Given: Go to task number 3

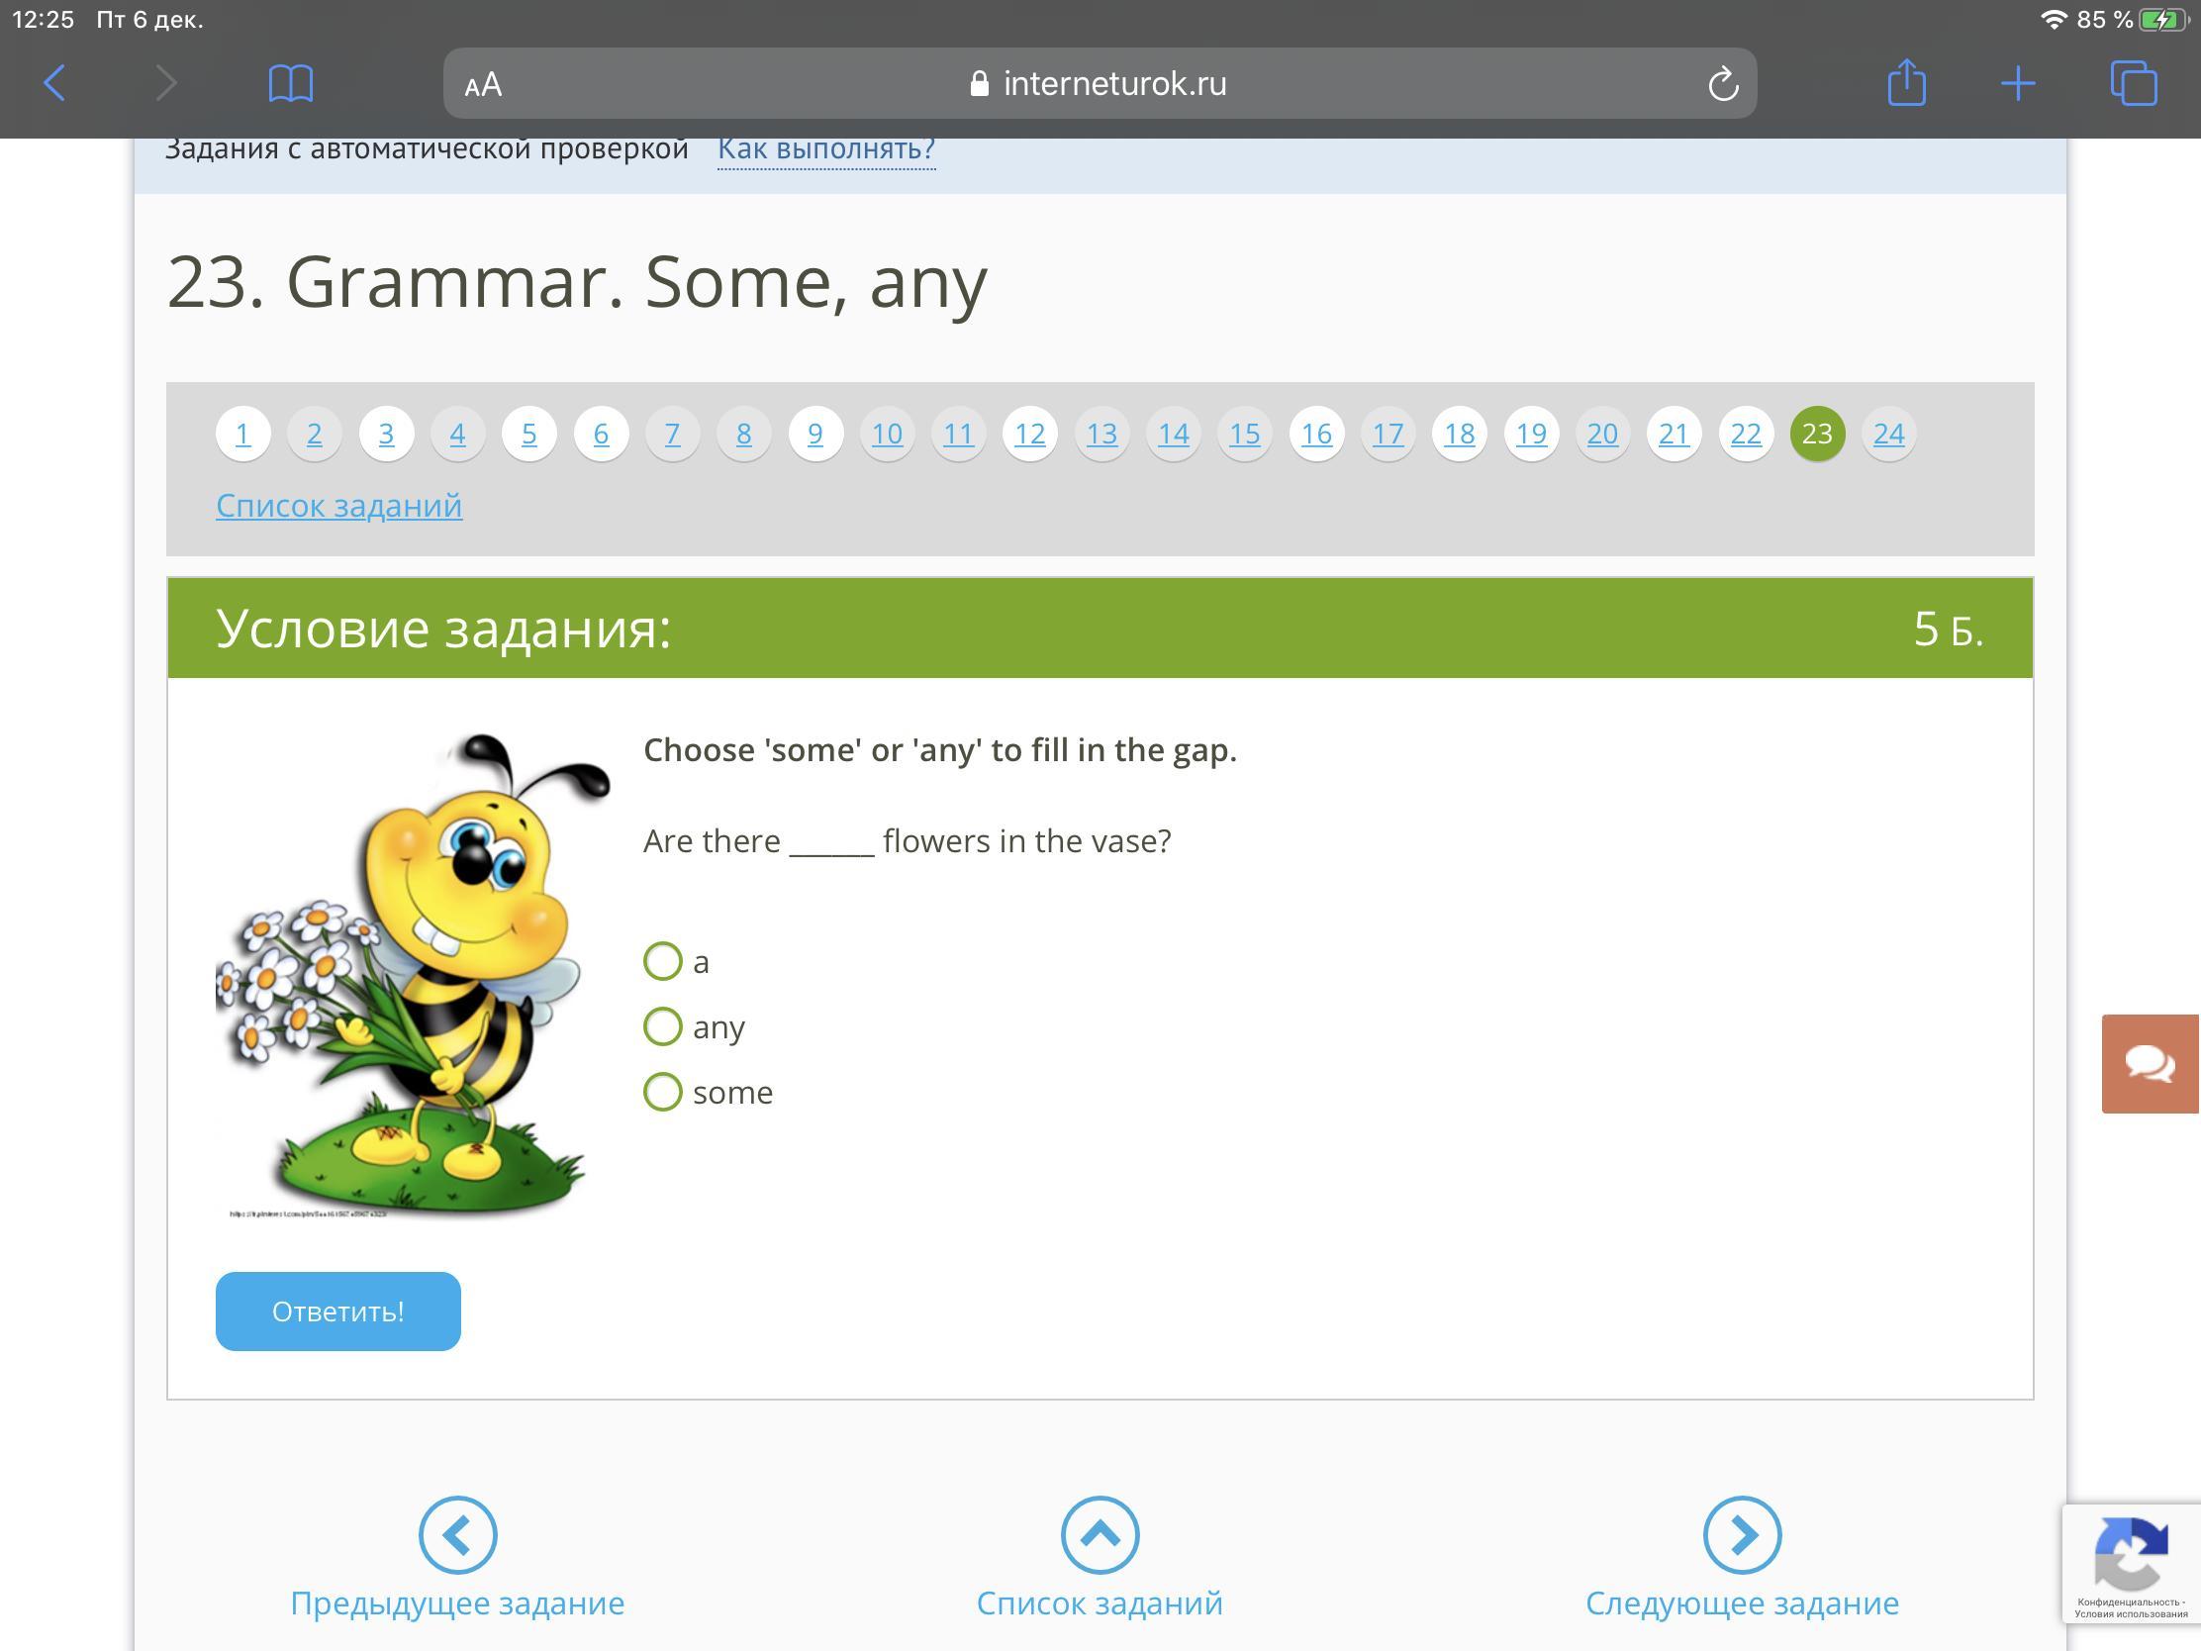Looking at the screenshot, I should pyautogui.click(x=386, y=433).
